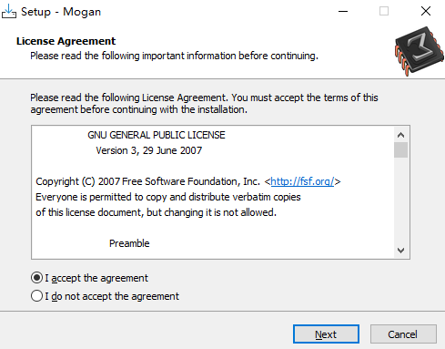445x349 pixels.
Task: Click the disabled maximize window button
Action: [384, 12]
